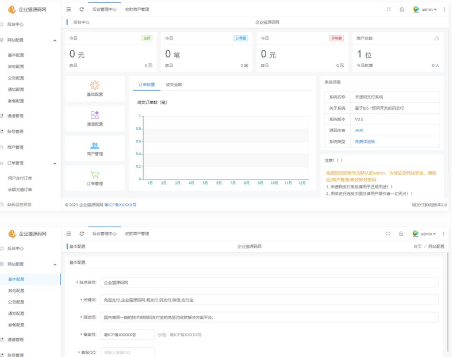This screenshot has width=453, height=357.
Task: Collapse sidebar via menu icon on dashboard page
Action: click(x=69, y=10)
